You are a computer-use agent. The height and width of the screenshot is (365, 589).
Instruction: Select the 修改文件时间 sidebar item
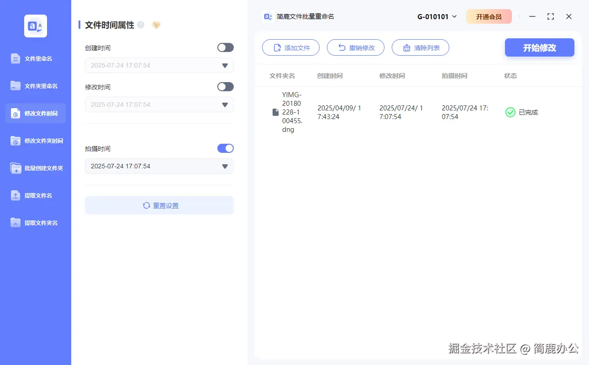click(36, 113)
